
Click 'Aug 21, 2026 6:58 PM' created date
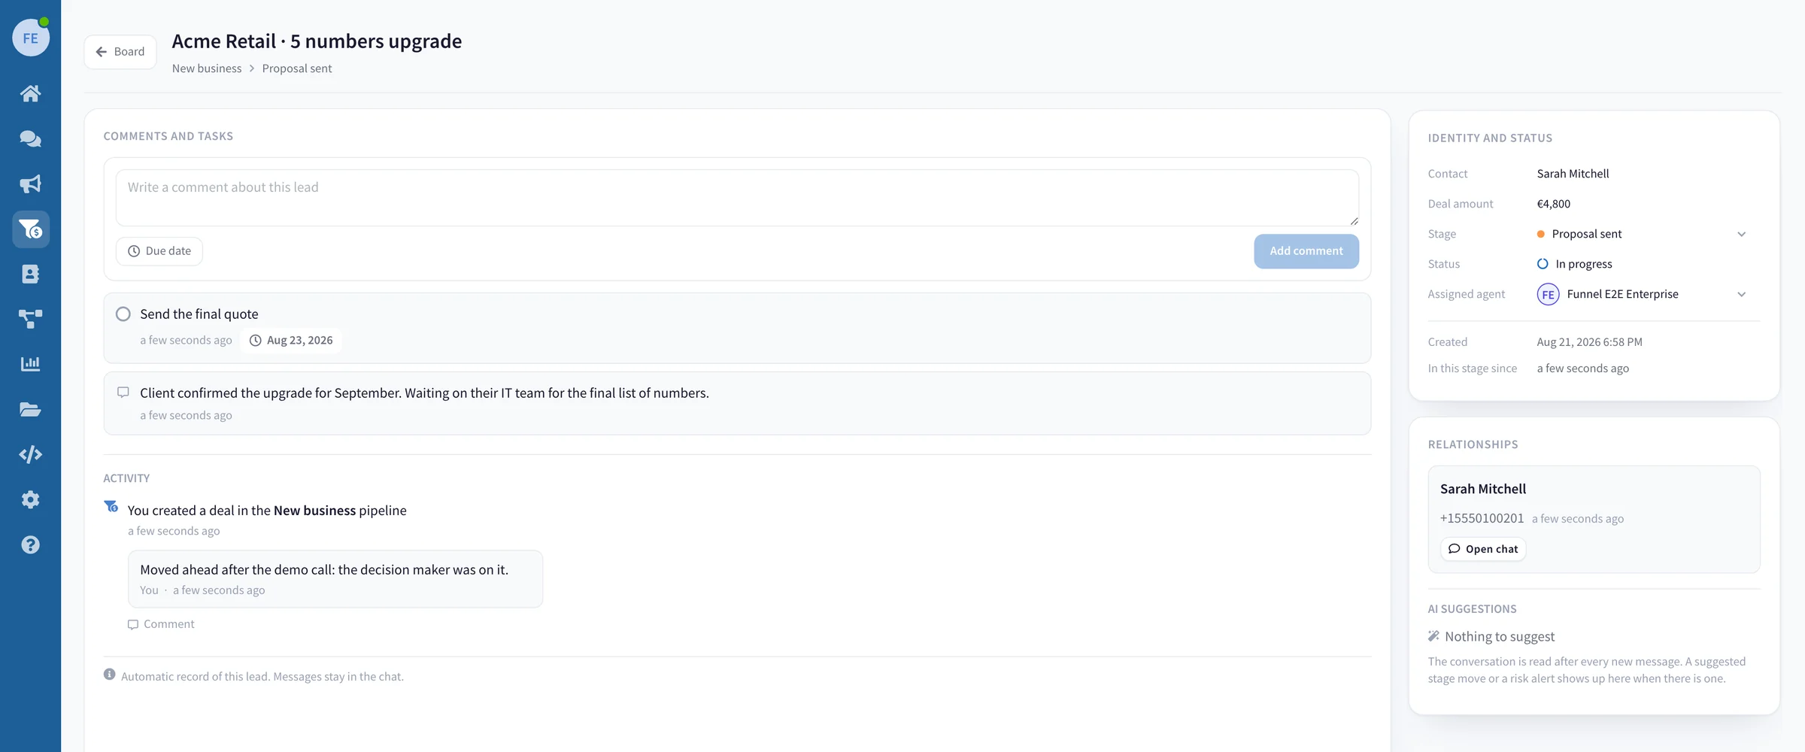click(x=1589, y=342)
